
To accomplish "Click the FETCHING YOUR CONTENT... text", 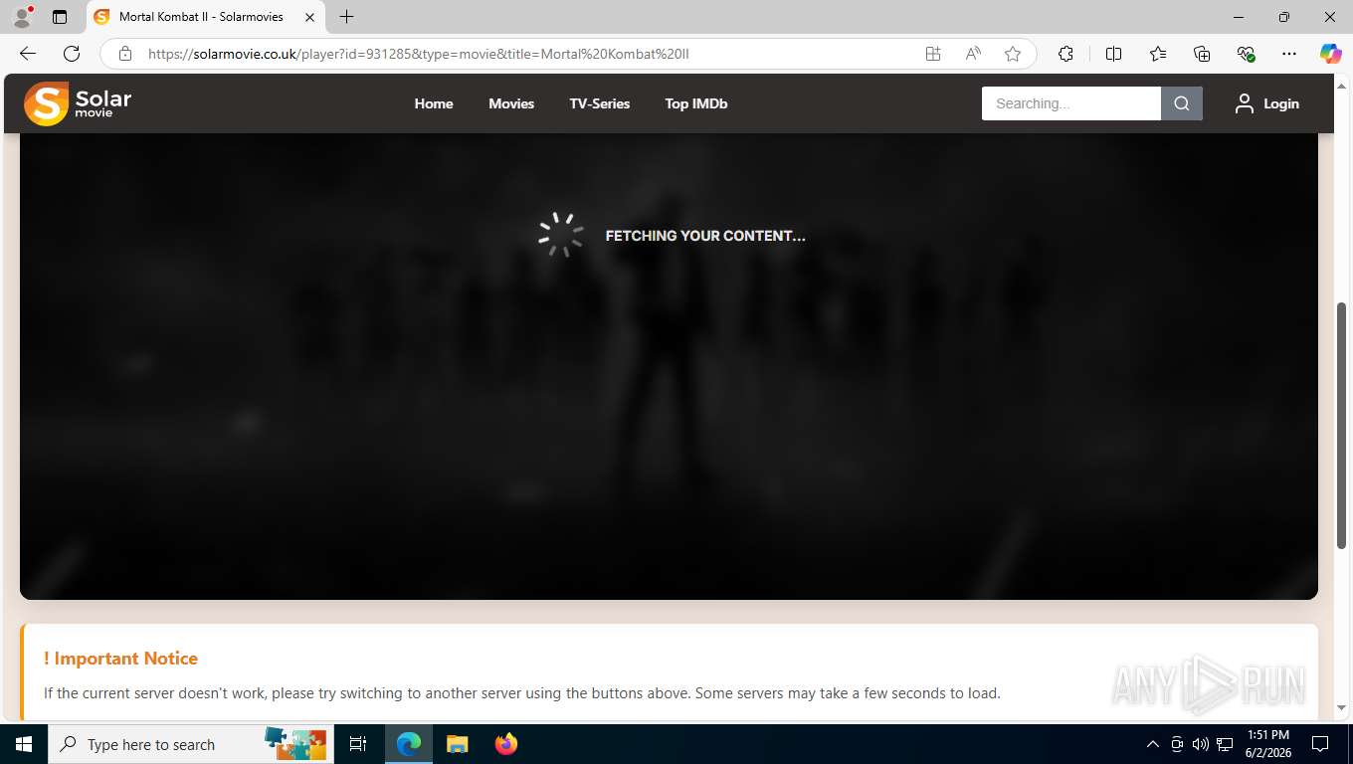I will tap(705, 236).
